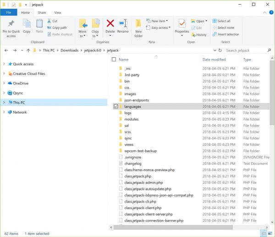Open the recent locations dropdown

click(x=22, y=50)
